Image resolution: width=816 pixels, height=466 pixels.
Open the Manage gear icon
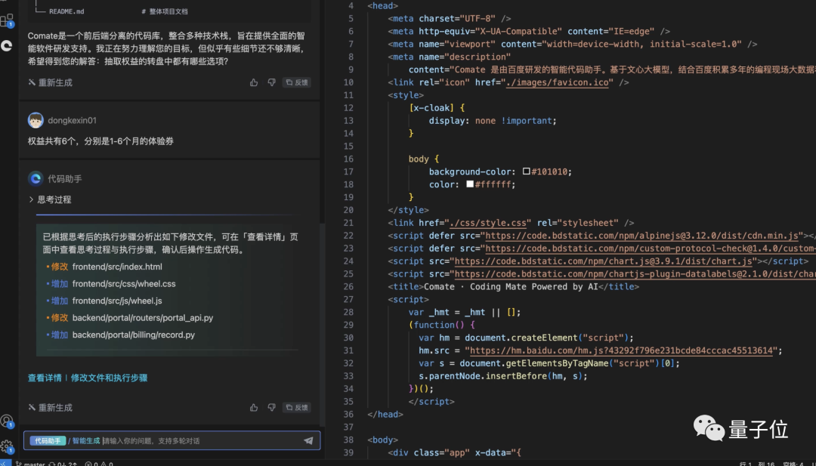pos(6,446)
